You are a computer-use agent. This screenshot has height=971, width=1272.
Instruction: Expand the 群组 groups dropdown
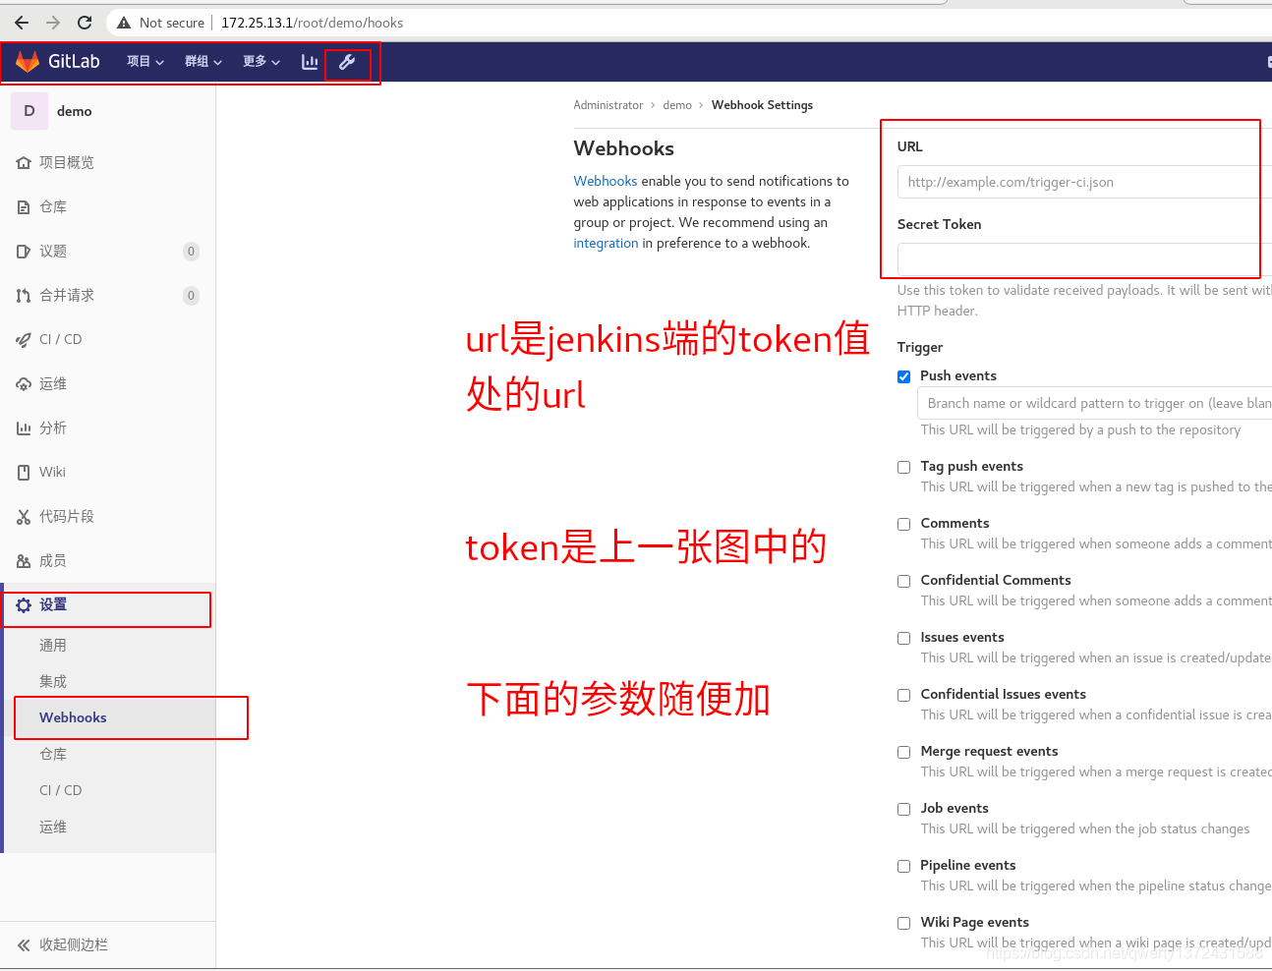pyautogui.click(x=203, y=62)
